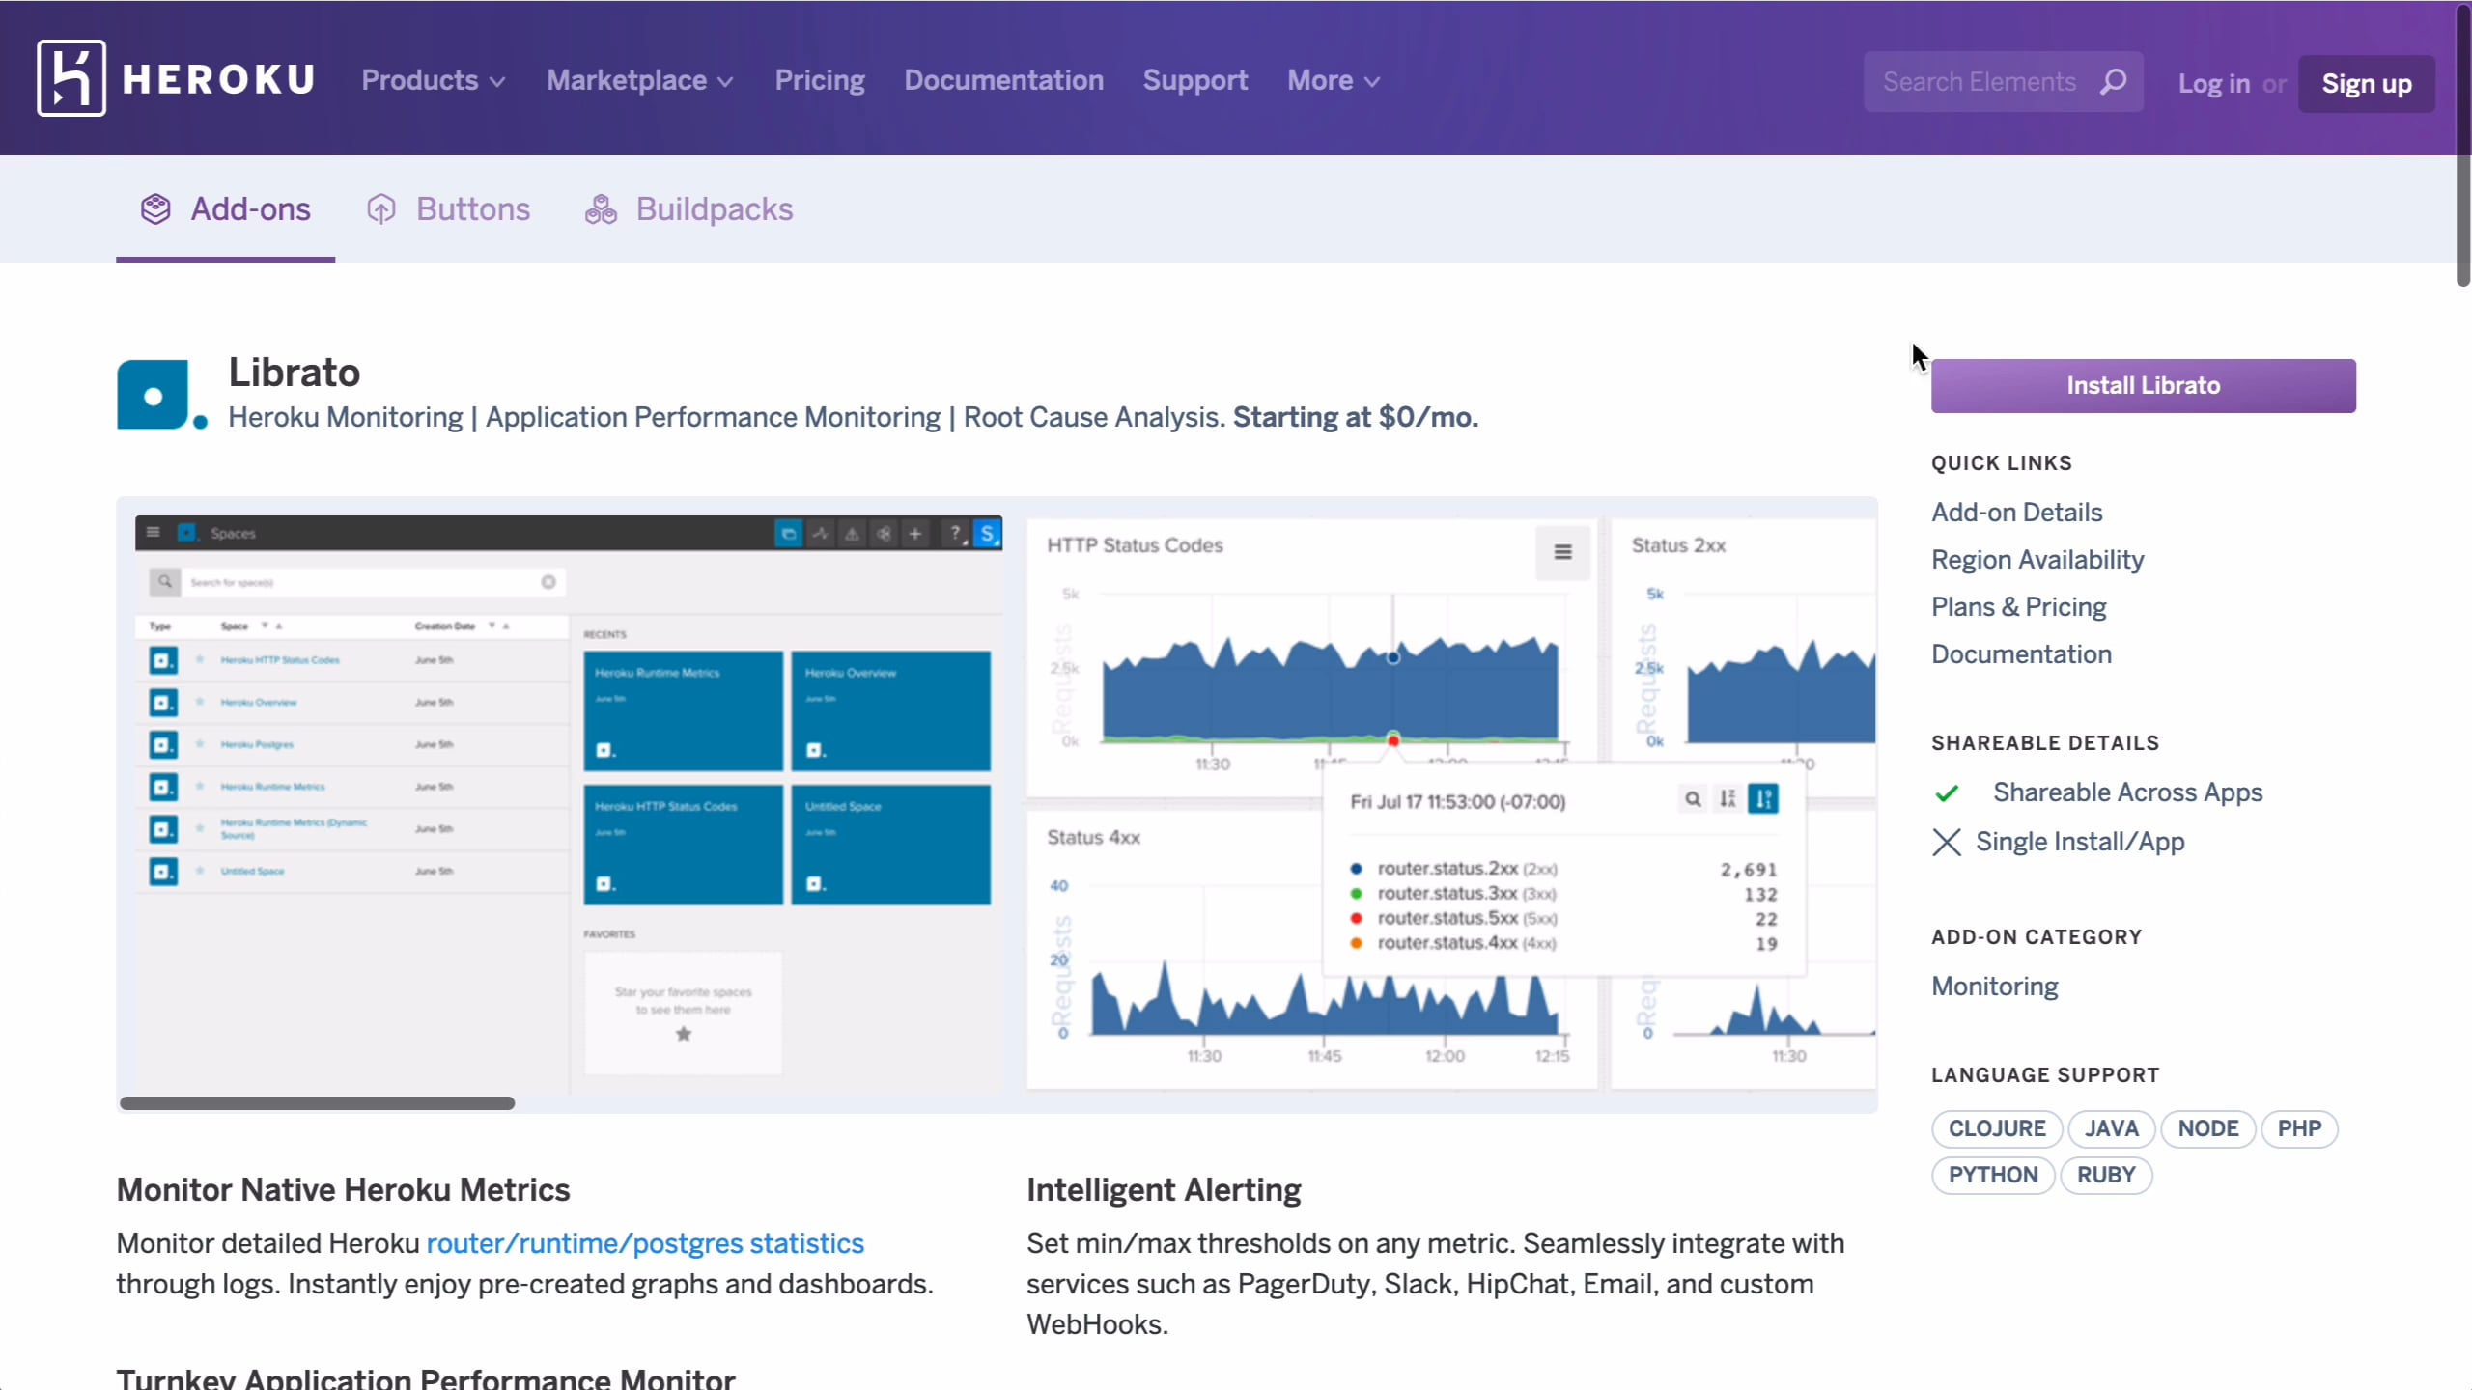The width and height of the screenshot is (2472, 1390).
Task: Click the Install Librato button
Action: [2143, 385]
